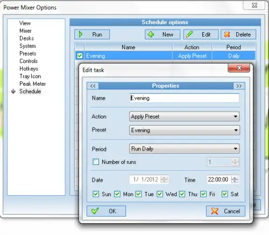
Task: Uncheck the Sun day checkbox
Action: point(96,194)
